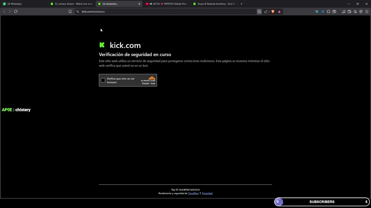Go back to the previous page
The height and width of the screenshot is (208, 371).
click(4, 12)
